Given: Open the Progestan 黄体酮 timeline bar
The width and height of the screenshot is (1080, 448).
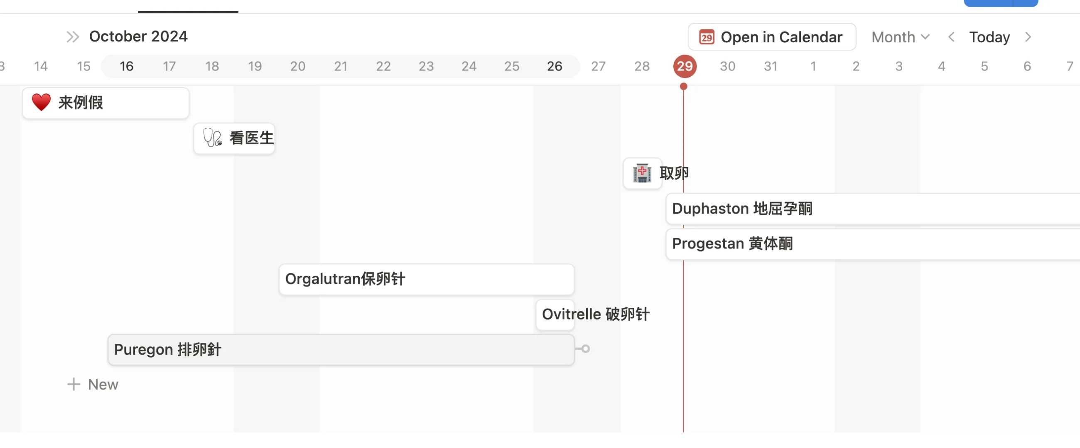Looking at the screenshot, I should pyautogui.click(x=872, y=243).
